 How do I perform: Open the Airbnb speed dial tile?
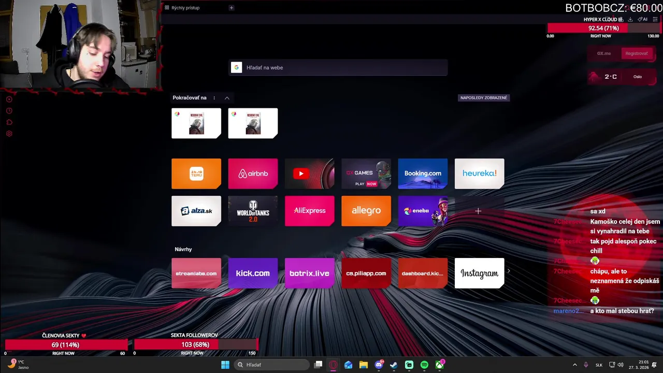click(253, 174)
